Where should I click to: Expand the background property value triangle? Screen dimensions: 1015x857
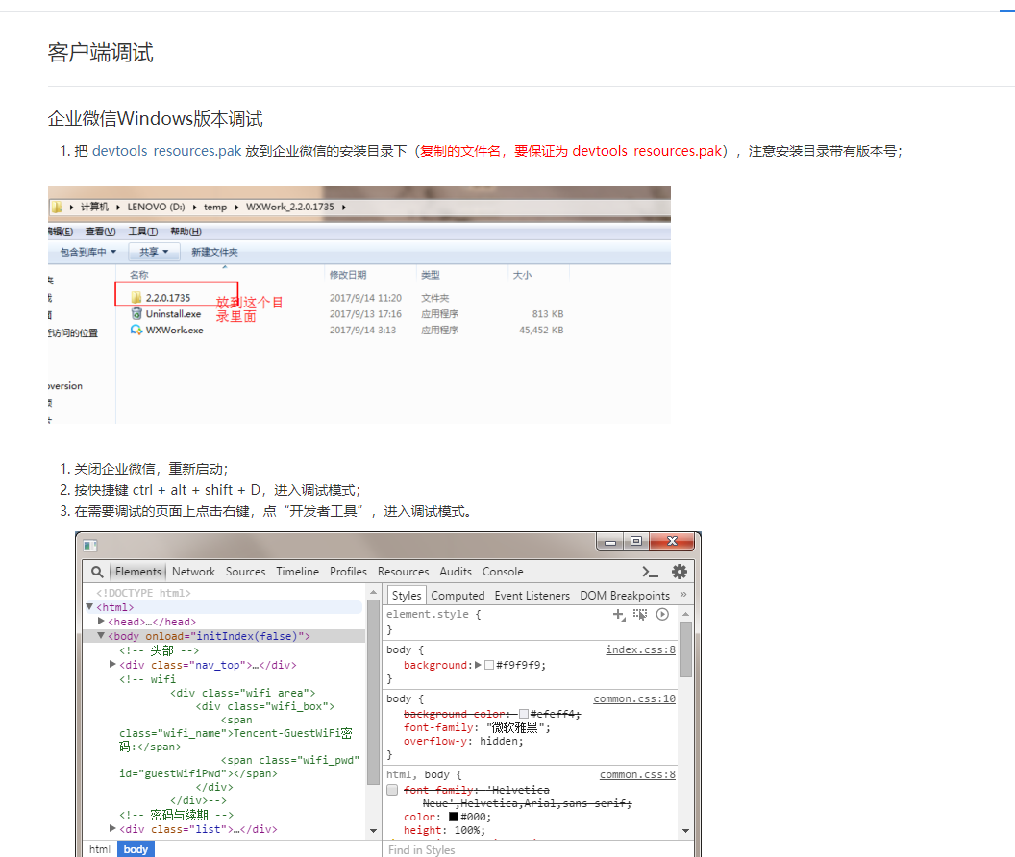click(x=478, y=665)
